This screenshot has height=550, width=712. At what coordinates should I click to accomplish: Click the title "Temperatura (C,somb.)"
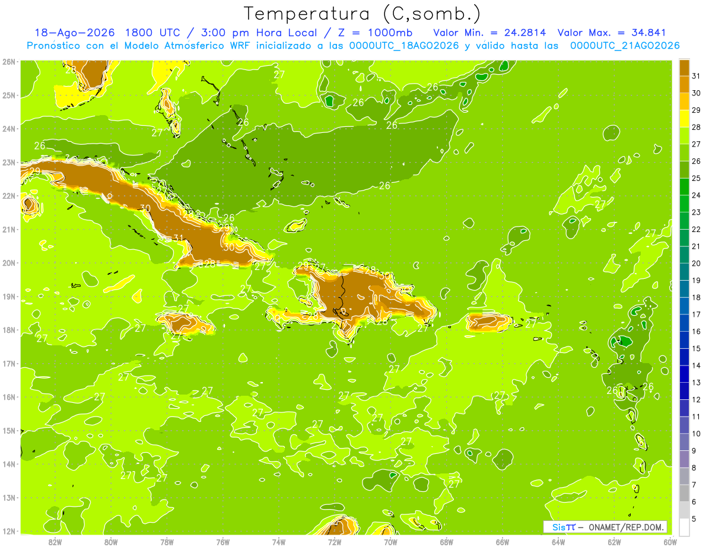[363, 14]
